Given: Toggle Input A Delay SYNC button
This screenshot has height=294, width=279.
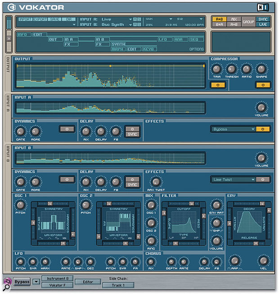Looking at the screenshot, I should [132, 134].
